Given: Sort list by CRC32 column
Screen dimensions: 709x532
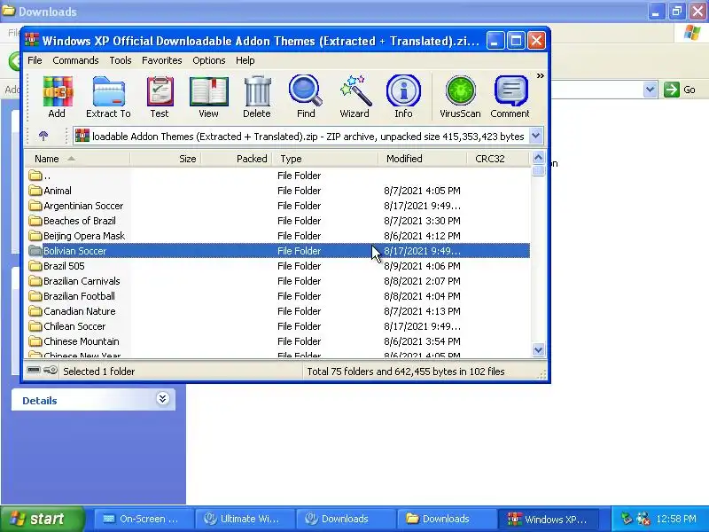Looking at the screenshot, I should pos(498,159).
